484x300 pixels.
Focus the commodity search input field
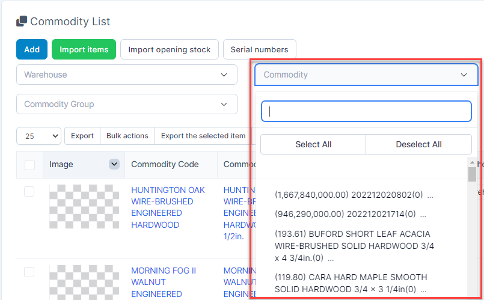pyautogui.click(x=366, y=111)
